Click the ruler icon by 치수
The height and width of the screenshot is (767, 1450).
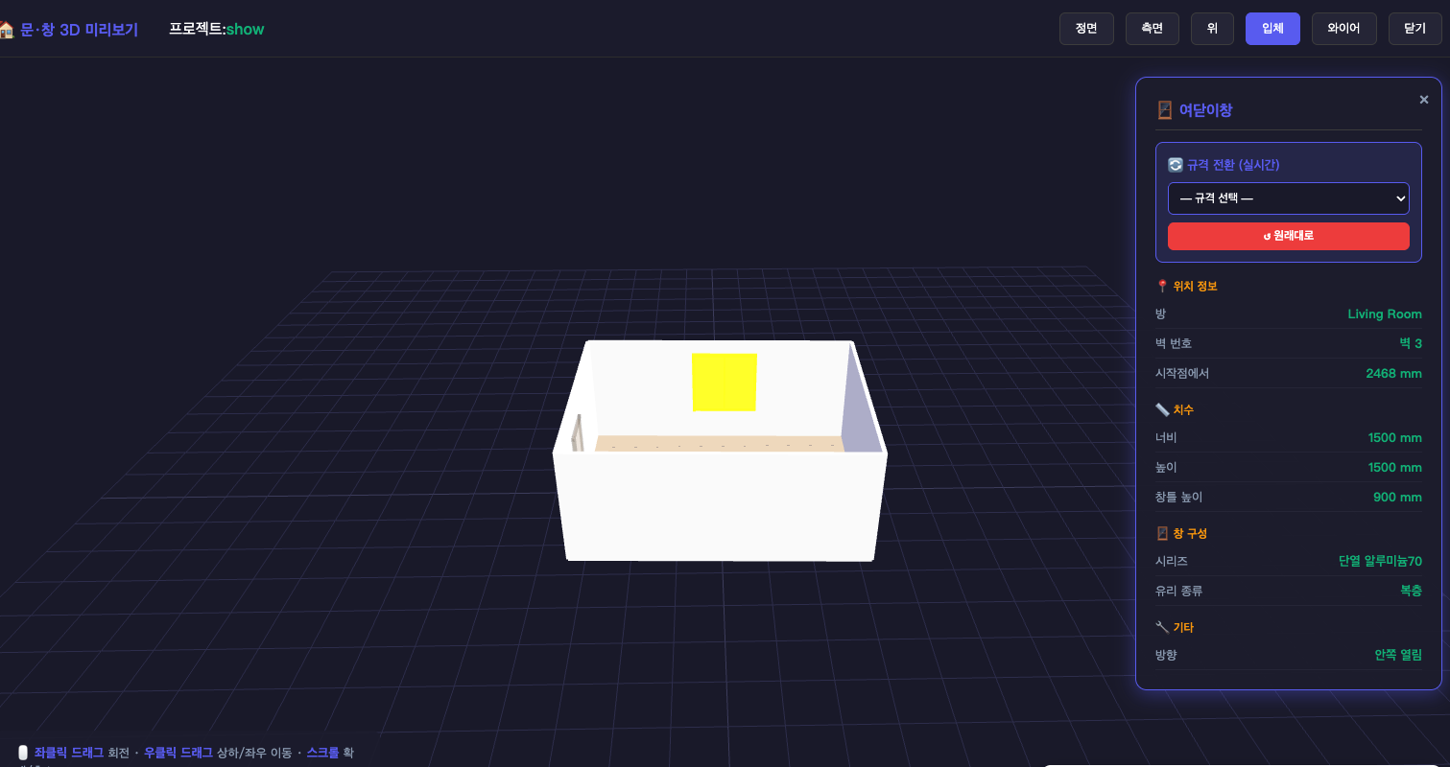coord(1162,409)
